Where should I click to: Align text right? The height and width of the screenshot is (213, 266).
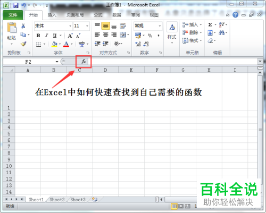click(114, 35)
